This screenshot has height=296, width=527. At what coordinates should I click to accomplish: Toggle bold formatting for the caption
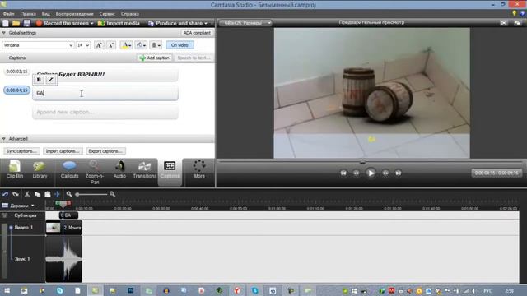click(39, 80)
